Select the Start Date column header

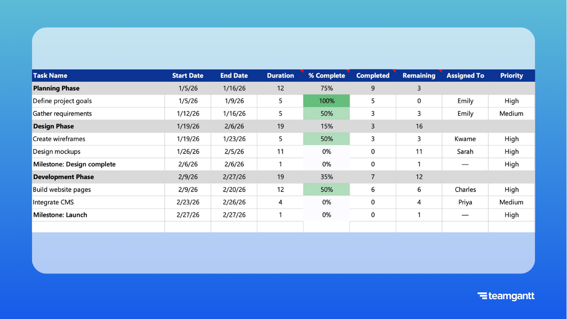pyautogui.click(x=188, y=76)
